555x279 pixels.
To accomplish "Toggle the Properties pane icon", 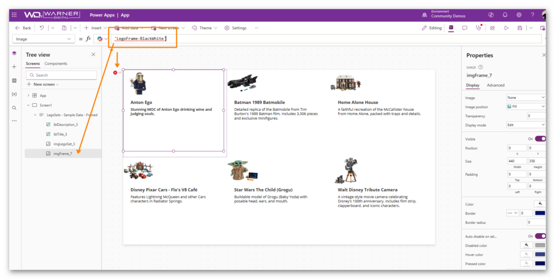I will point(451,28).
